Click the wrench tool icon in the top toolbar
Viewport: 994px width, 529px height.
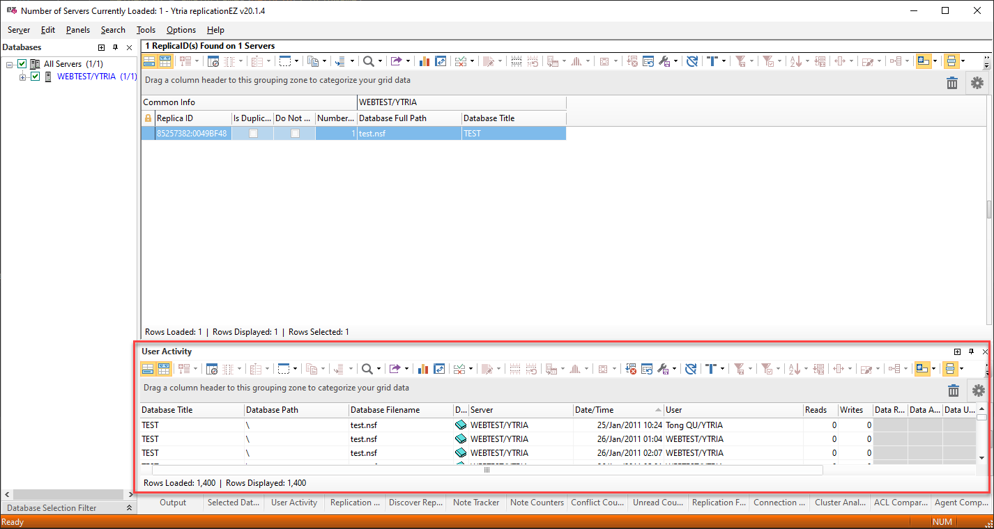click(x=664, y=61)
